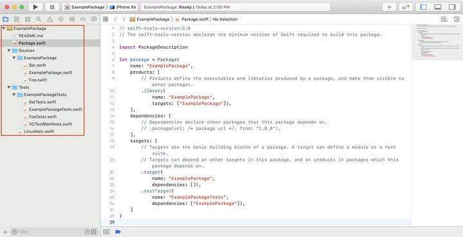Click the dependencies: [ line 14
The height and width of the screenshot is (237, 463).
[150, 116]
